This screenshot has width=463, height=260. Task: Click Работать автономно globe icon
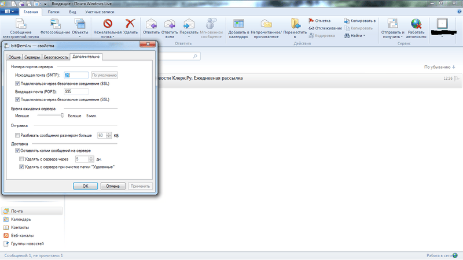click(416, 24)
